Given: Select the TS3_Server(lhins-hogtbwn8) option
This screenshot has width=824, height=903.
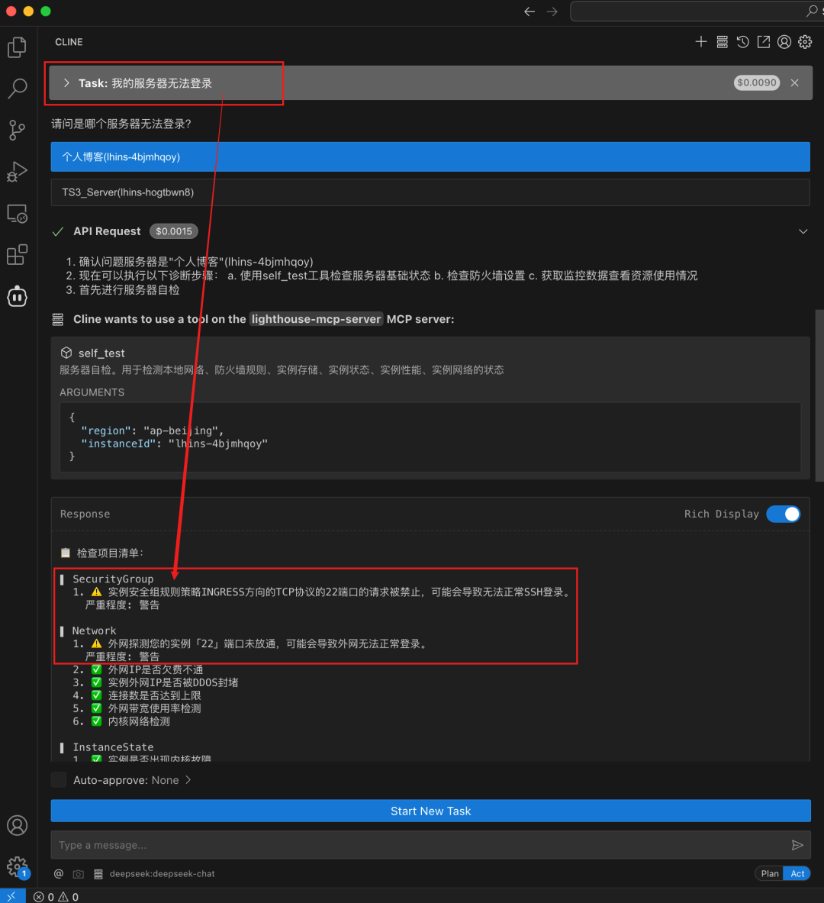Looking at the screenshot, I should click(x=430, y=192).
